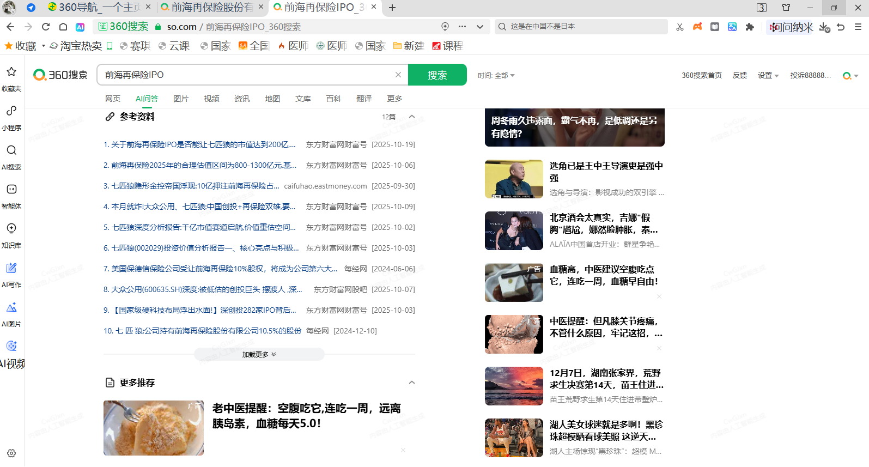Open a new browser tab with plus
This screenshot has height=467, width=869.
tap(392, 8)
